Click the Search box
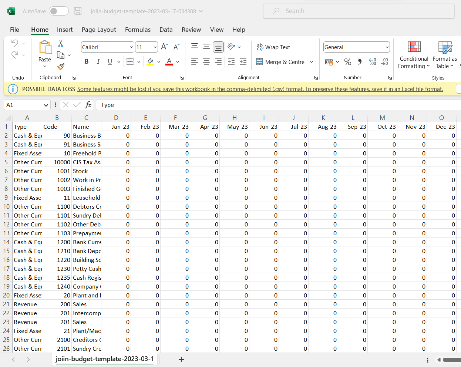461x367 pixels. pyautogui.click(x=359, y=11)
